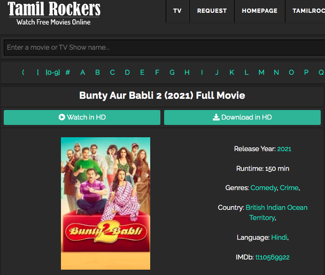Browse titles starting with letter B
The height and width of the screenshot is (275, 325).
[x=97, y=73]
